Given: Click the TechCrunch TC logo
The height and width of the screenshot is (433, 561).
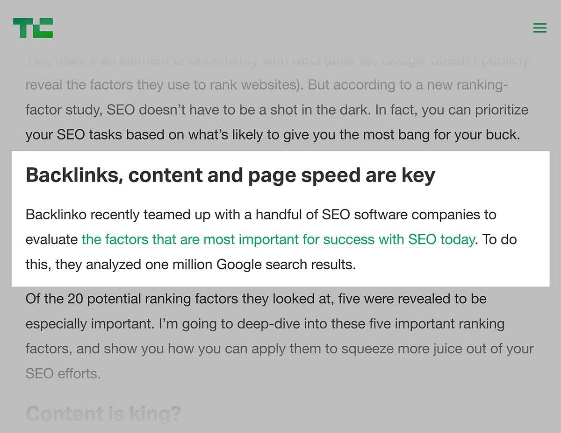Looking at the screenshot, I should click(33, 28).
